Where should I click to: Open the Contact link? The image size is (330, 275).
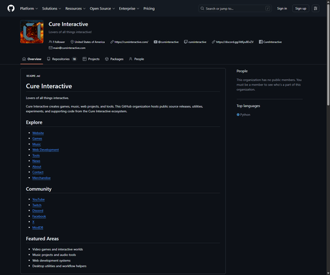[x=38, y=172]
